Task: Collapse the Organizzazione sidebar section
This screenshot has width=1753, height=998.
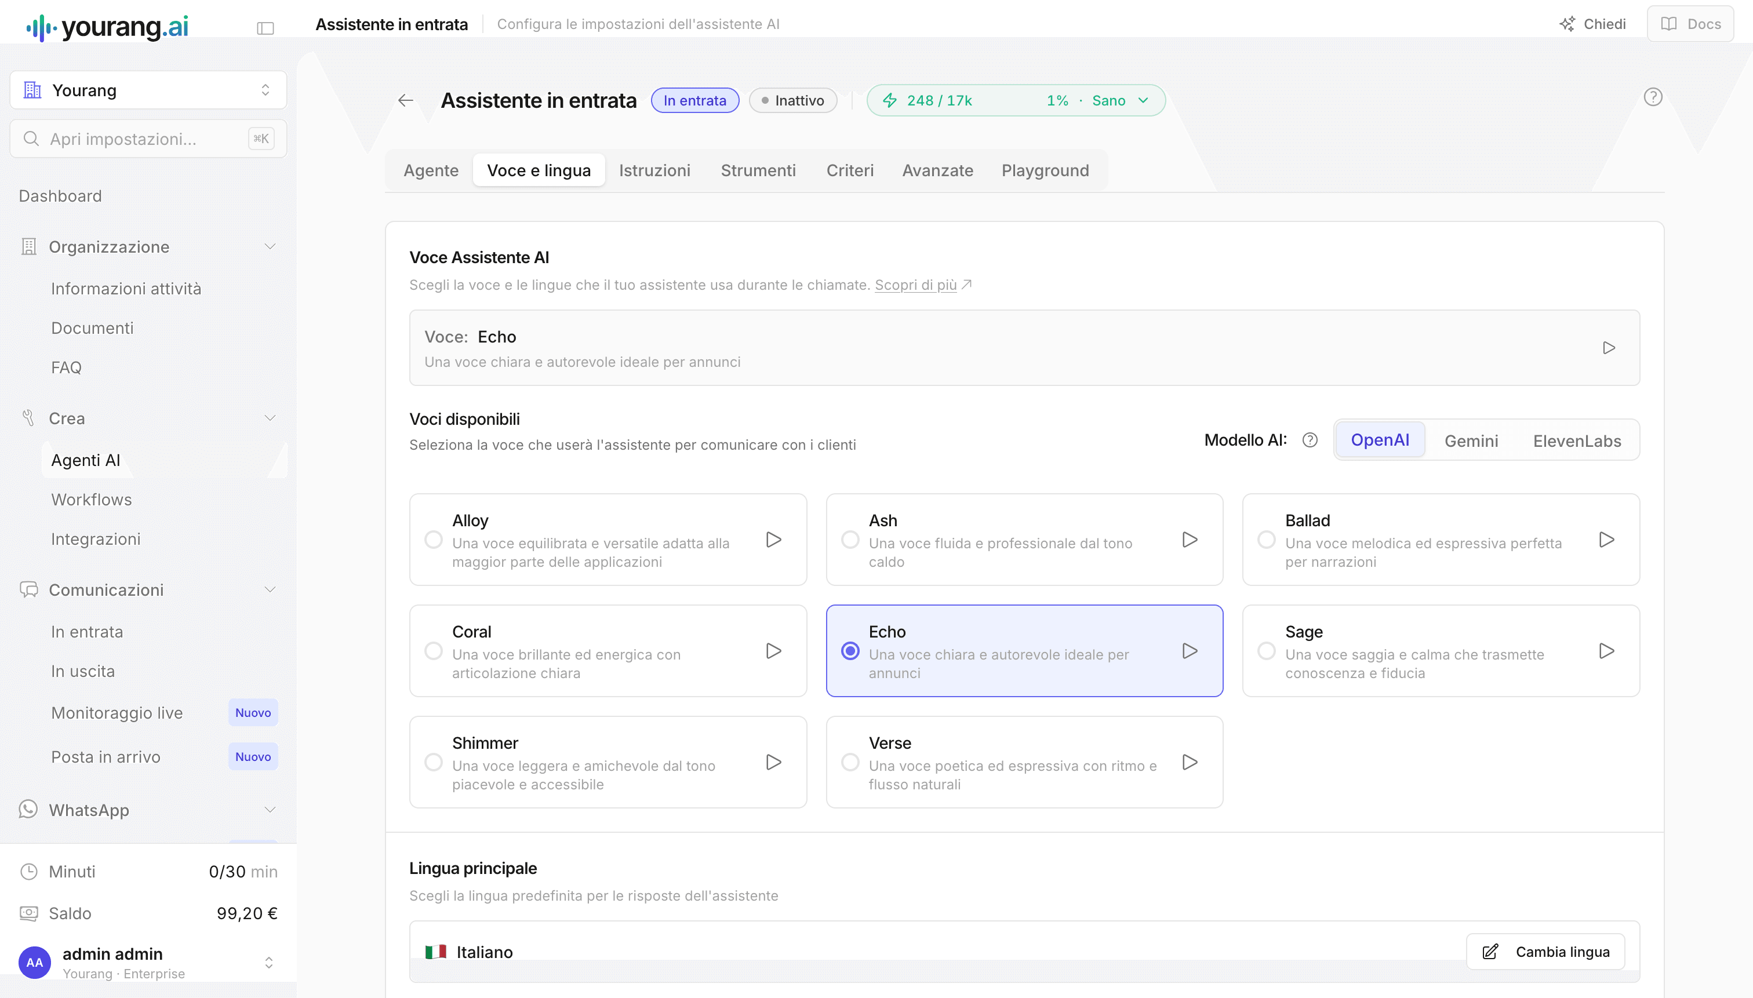Action: (148, 247)
